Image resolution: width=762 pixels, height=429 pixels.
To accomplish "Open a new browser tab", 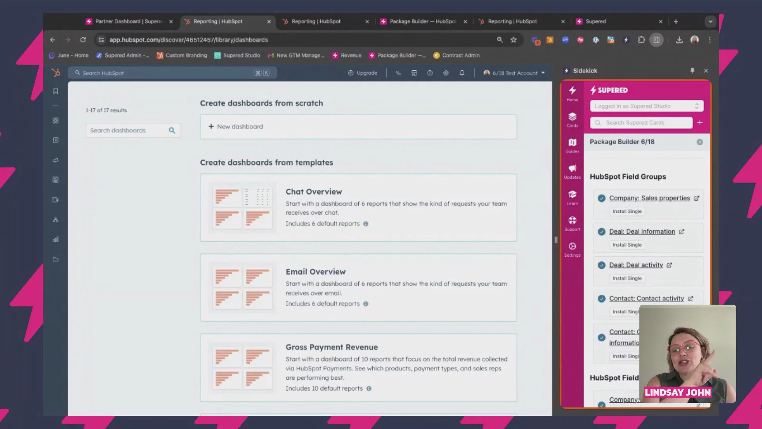I will pyautogui.click(x=676, y=21).
